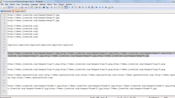Screen dimensions: 175x98
Task: Click the URL text on line 7
Action: [23, 26]
